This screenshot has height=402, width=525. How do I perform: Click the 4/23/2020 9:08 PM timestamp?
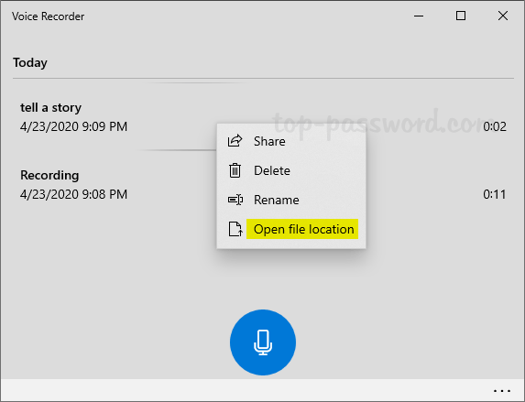(x=73, y=194)
